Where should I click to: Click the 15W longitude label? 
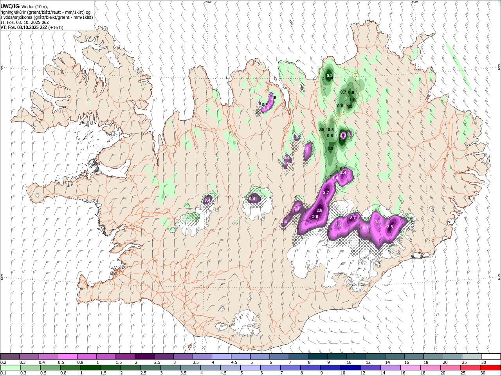click(x=415, y=2)
